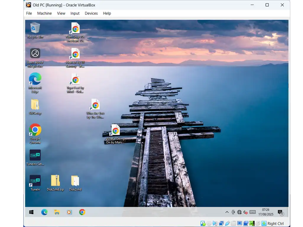Click the VirtualBox network adapter status icon

click(x=221, y=223)
